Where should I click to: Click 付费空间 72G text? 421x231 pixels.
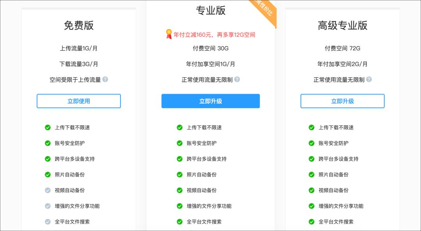[x=342, y=48]
